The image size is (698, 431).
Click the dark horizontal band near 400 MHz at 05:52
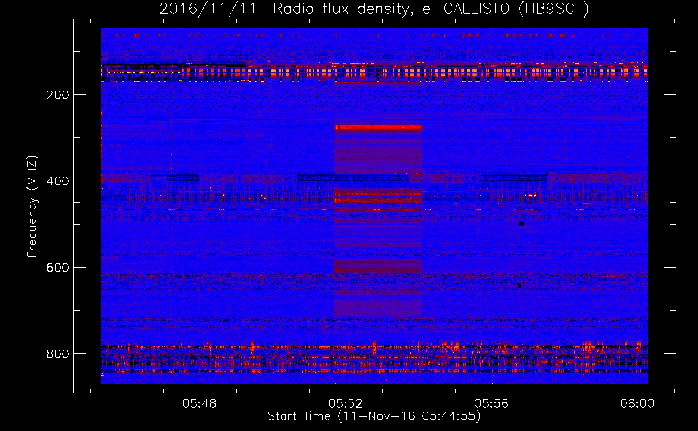[352, 176]
